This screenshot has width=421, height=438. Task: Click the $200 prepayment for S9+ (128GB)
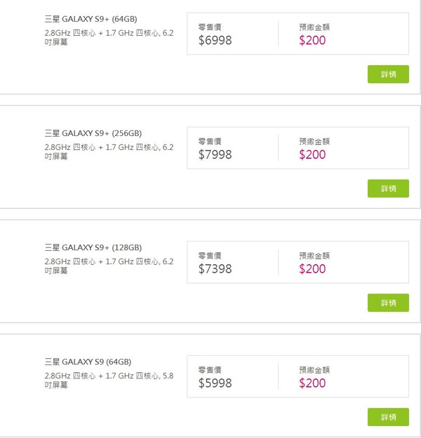coord(312,268)
